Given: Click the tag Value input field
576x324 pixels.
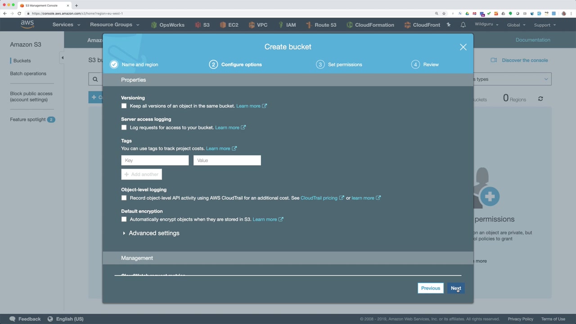Looking at the screenshot, I should [227, 160].
